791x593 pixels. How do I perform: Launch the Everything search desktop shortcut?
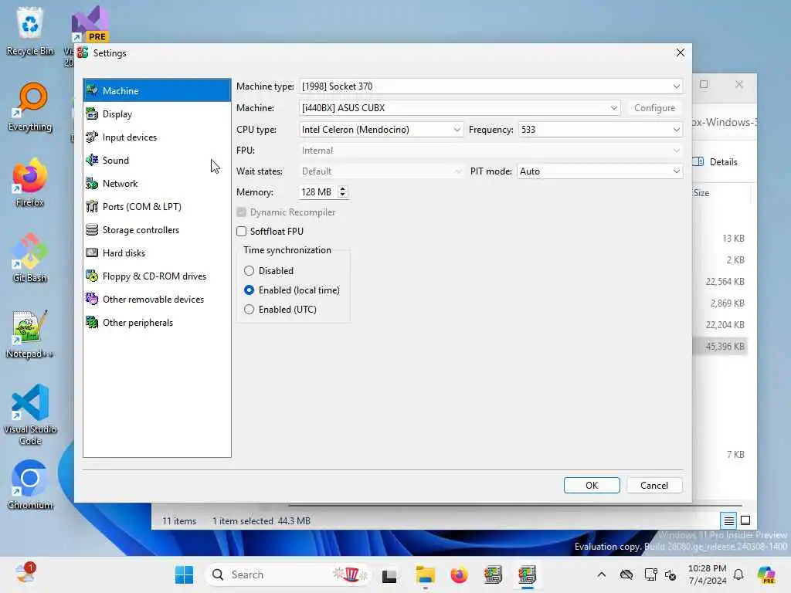point(30,107)
